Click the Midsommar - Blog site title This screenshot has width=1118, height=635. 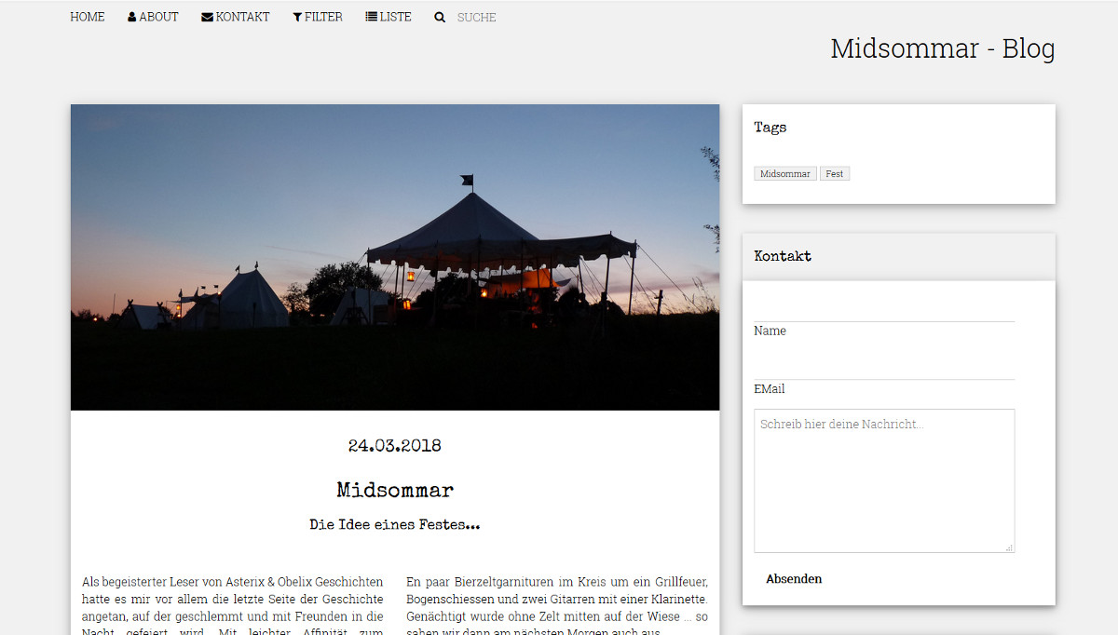click(943, 48)
